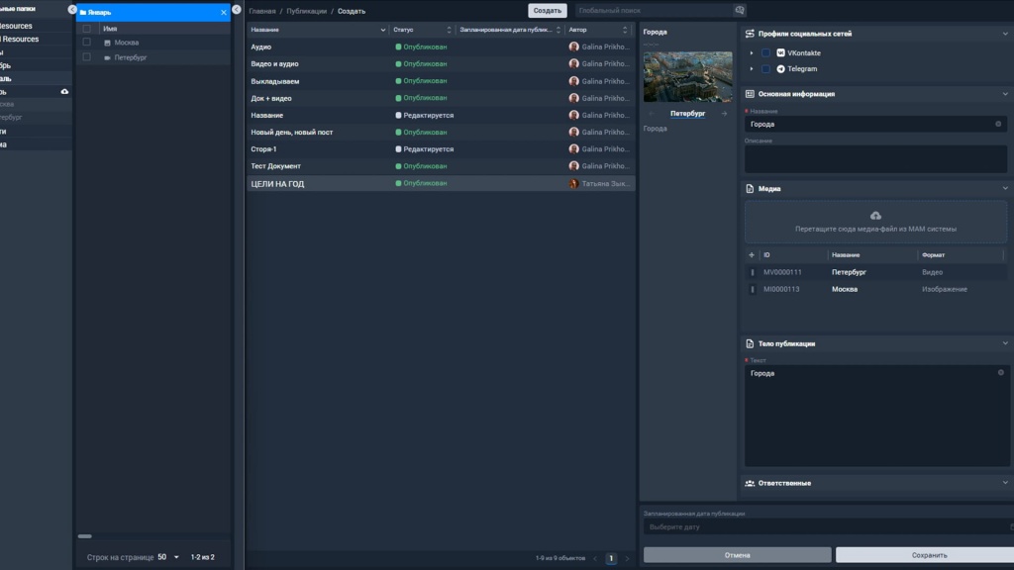This screenshot has height=570, width=1014.
Task: Enable the Telegram profile checkbox
Action: coord(765,69)
